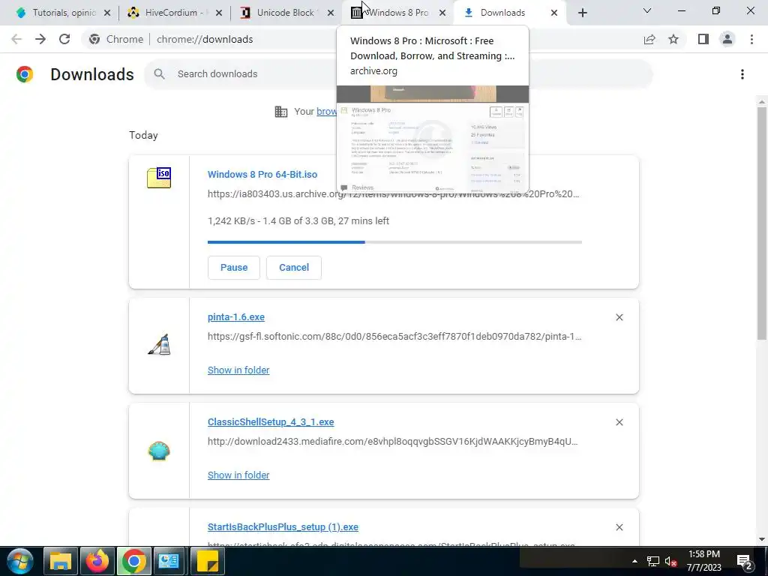The width and height of the screenshot is (768, 576).
Task: Click the Chrome site info chip
Action: coord(116,39)
